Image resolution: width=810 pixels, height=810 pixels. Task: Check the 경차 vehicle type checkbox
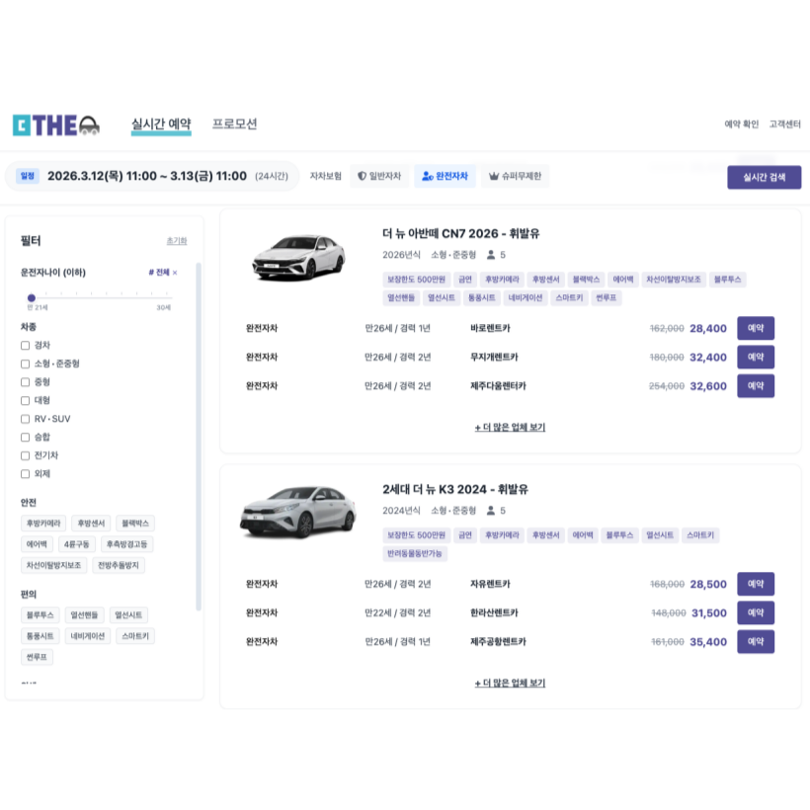pyautogui.click(x=26, y=346)
